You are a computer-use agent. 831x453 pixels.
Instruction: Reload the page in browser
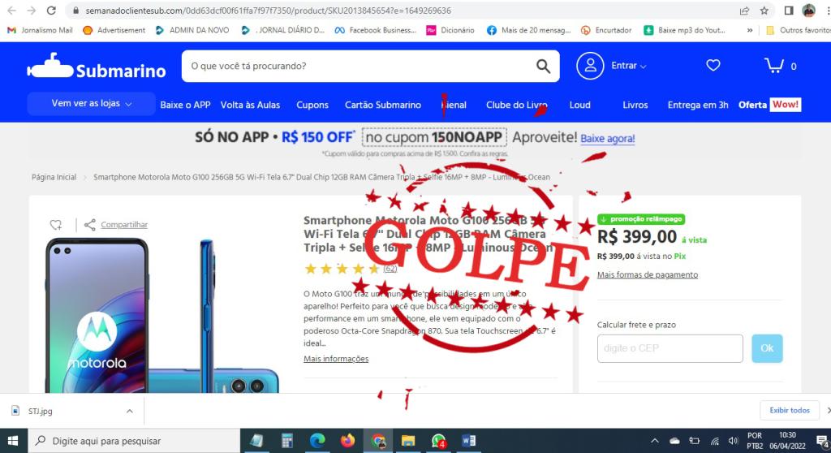tap(51, 11)
